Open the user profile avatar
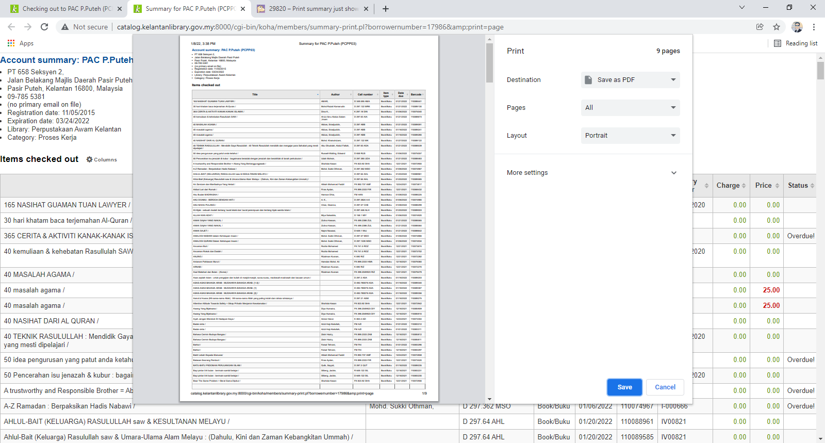825x443 pixels. (797, 27)
